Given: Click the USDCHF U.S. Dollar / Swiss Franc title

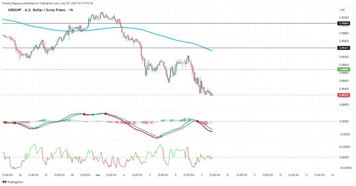Looking at the screenshot, I should point(41,10).
